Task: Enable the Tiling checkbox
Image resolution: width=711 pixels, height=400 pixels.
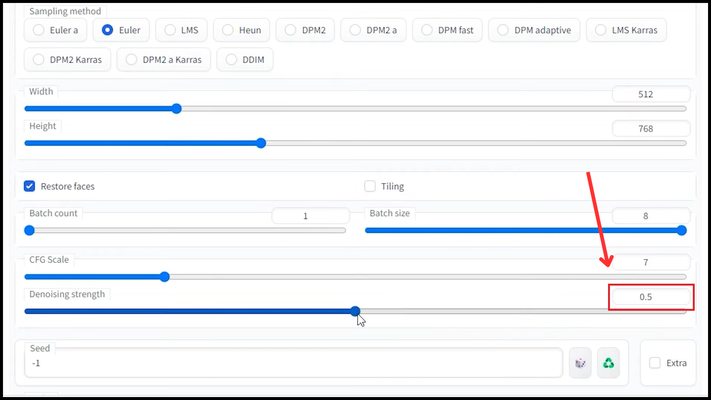Action: point(370,186)
